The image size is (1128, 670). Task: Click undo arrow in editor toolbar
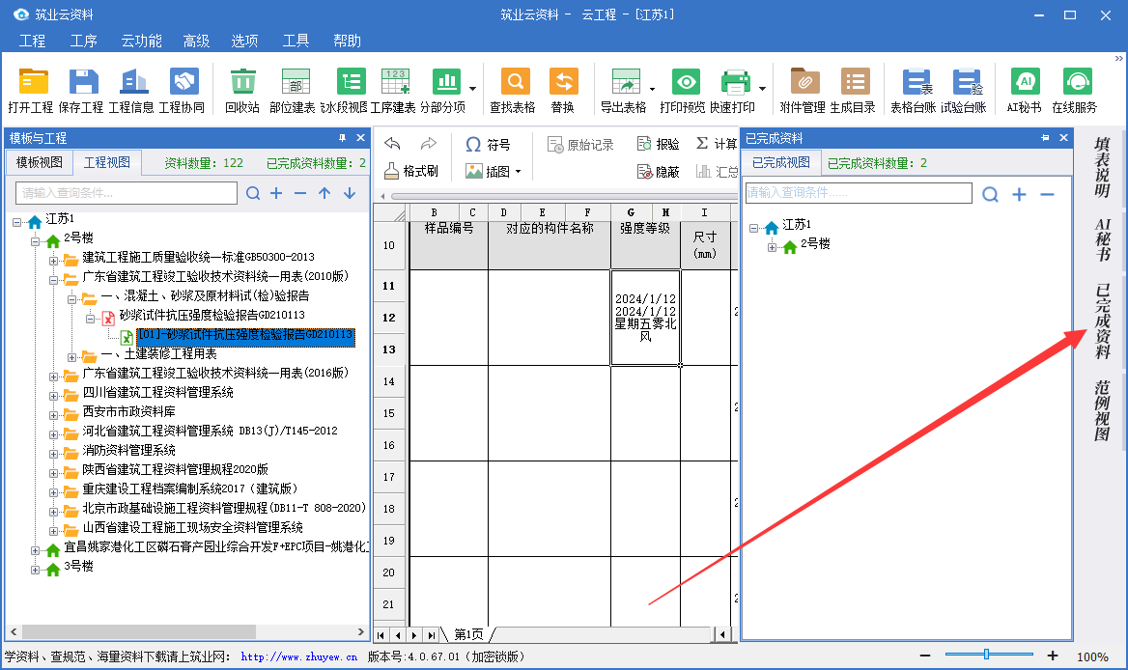(392, 144)
